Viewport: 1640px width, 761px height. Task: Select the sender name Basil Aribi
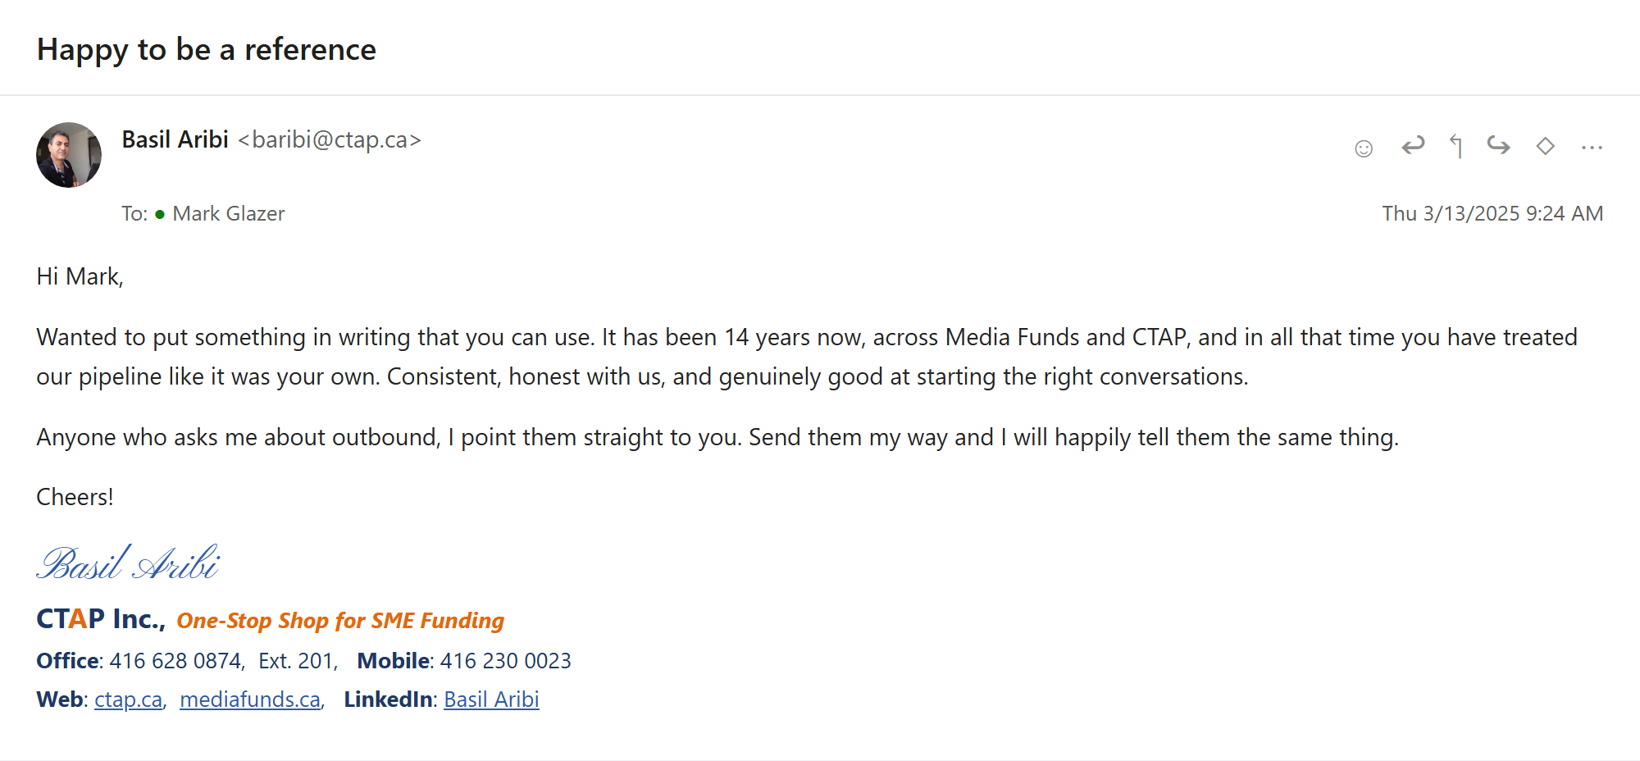(175, 139)
